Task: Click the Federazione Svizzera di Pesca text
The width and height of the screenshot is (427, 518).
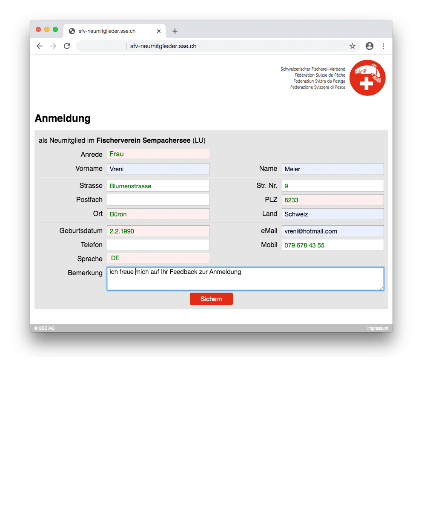Action: click(x=318, y=87)
